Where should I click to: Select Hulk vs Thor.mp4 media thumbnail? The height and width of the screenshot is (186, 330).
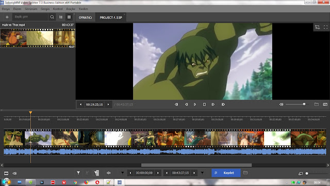(38, 38)
